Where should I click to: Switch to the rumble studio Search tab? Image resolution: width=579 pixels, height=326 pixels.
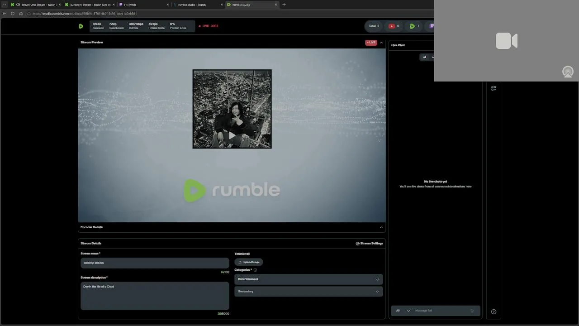(x=198, y=5)
